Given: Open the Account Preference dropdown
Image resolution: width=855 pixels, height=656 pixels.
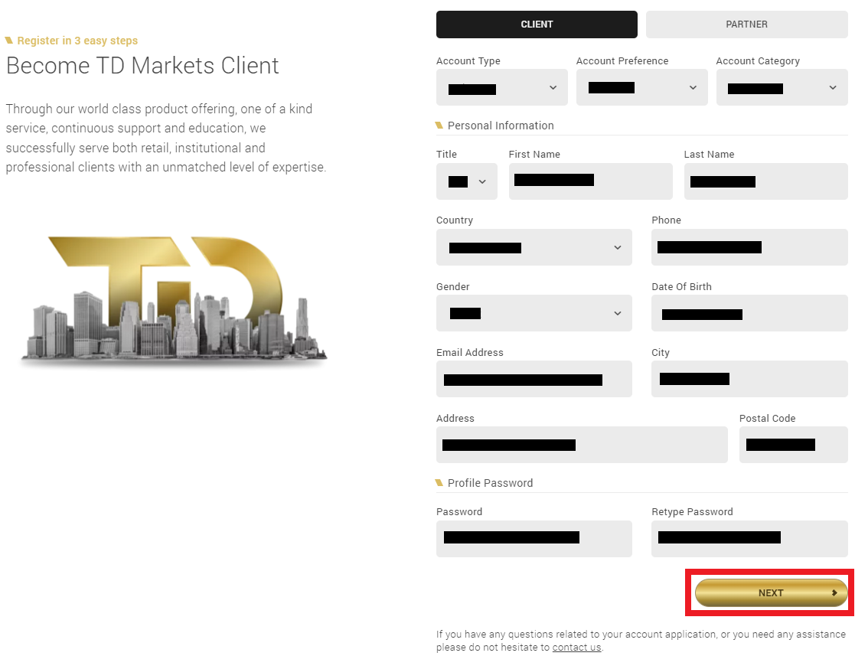Looking at the screenshot, I should [x=641, y=87].
